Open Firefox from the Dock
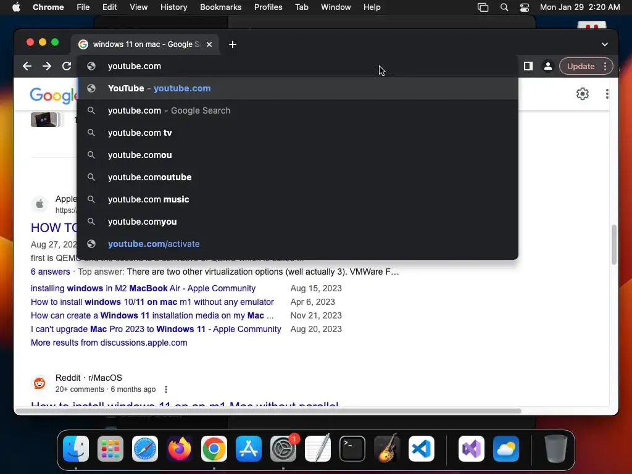The height and width of the screenshot is (474, 632). point(180,449)
